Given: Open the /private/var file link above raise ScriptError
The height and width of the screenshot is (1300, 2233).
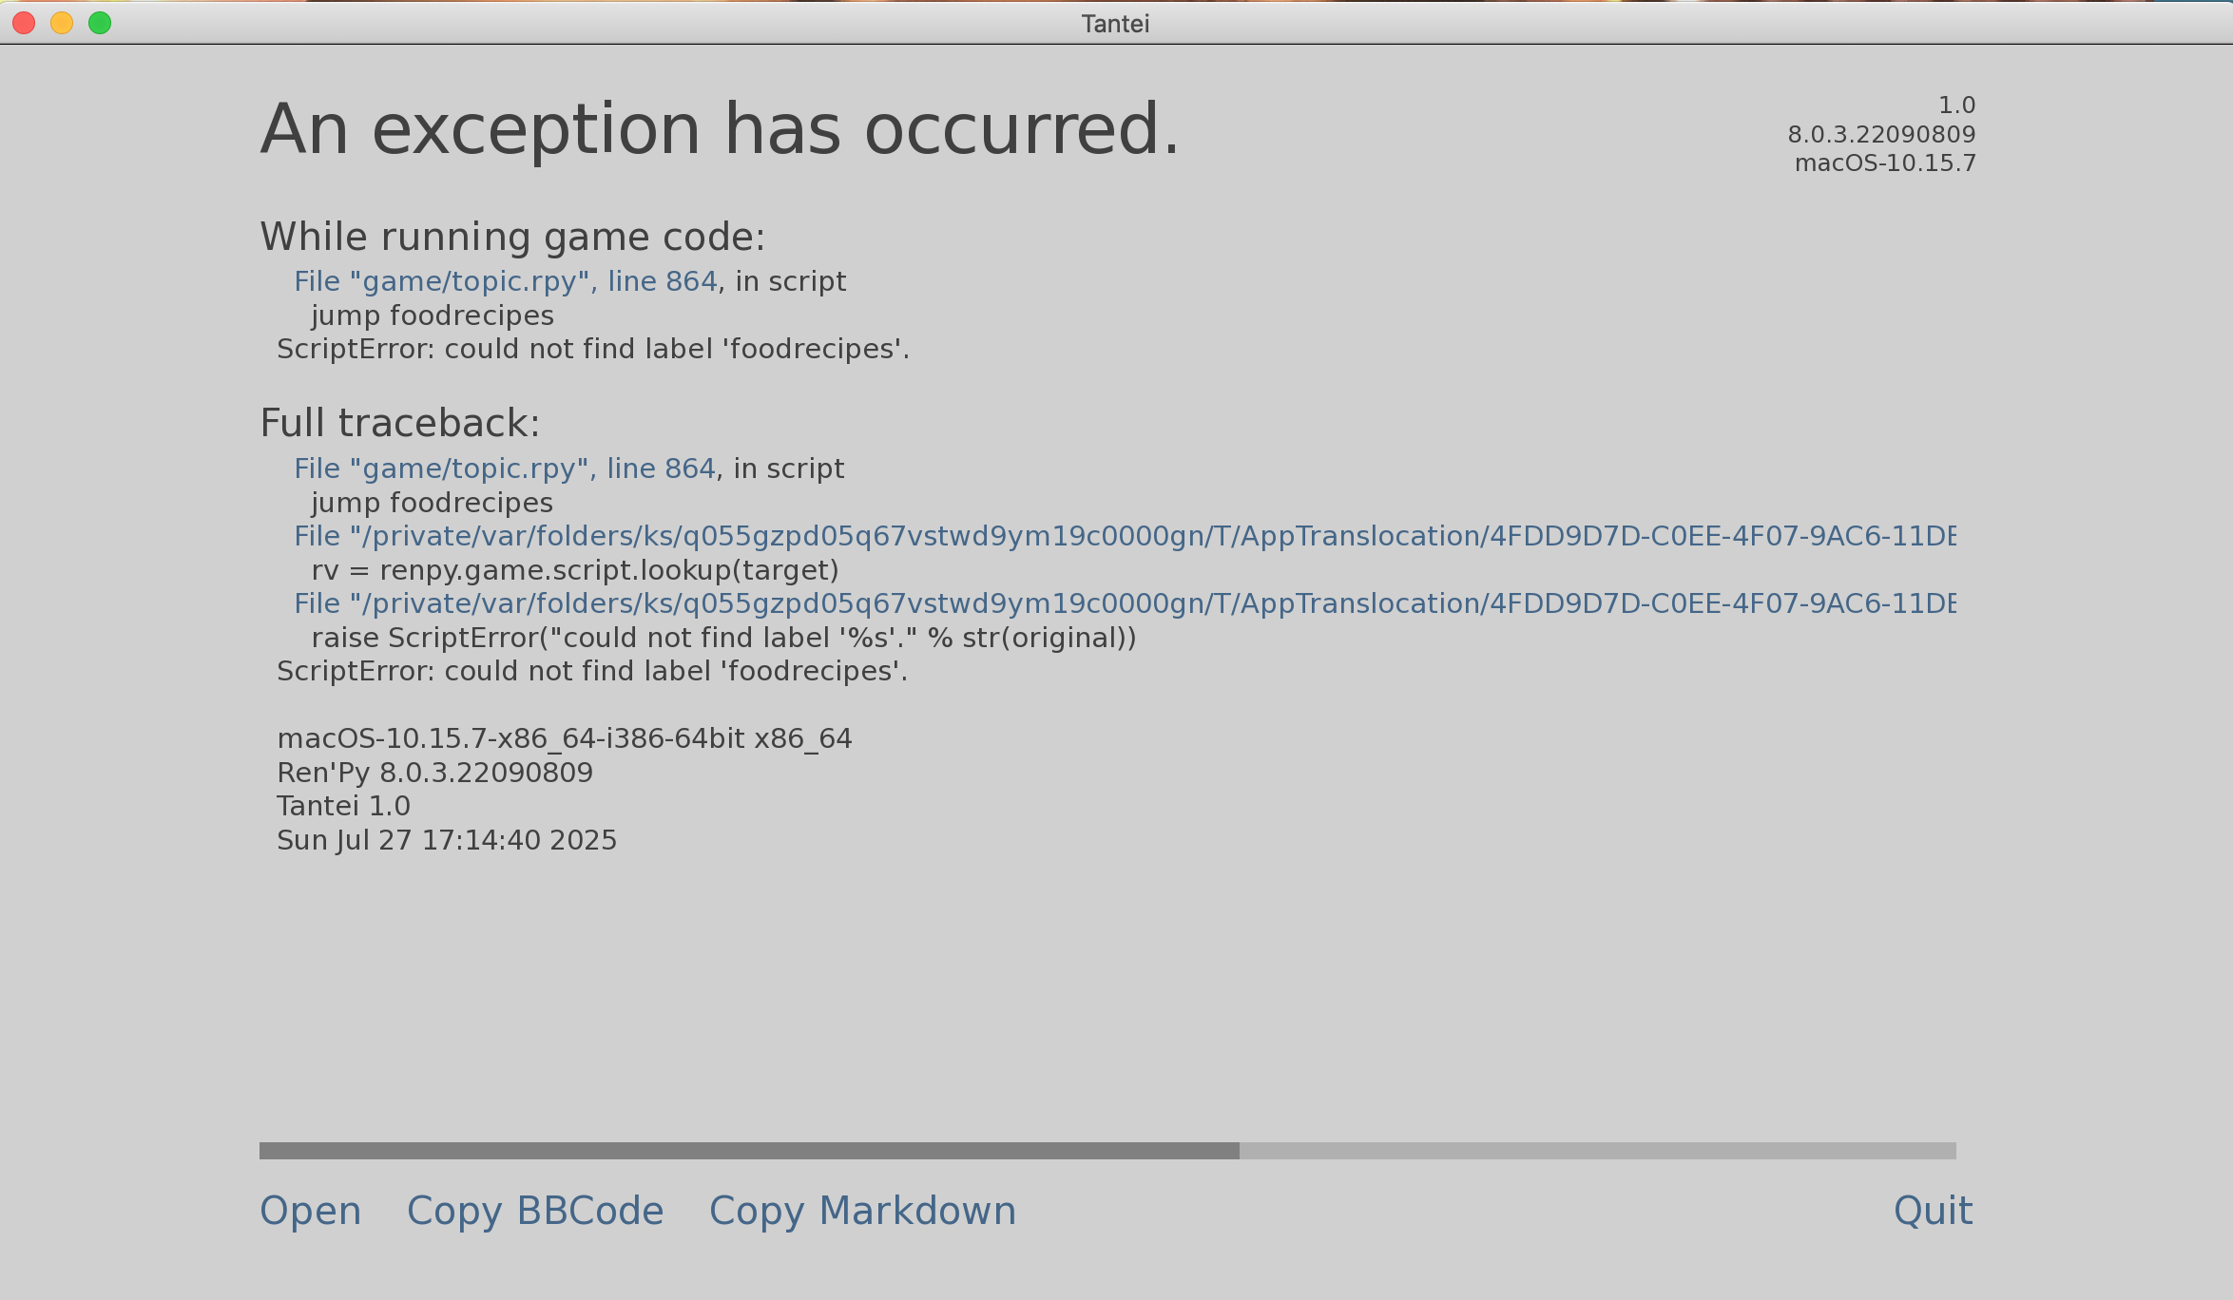Looking at the screenshot, I should (1124, 604).
